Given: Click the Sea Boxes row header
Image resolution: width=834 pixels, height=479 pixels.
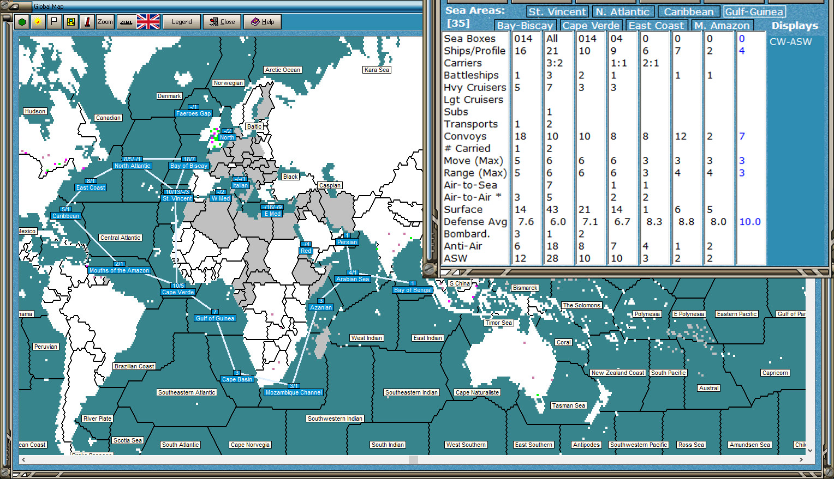Looking at the screenshot, I should [x=469, y=39].
